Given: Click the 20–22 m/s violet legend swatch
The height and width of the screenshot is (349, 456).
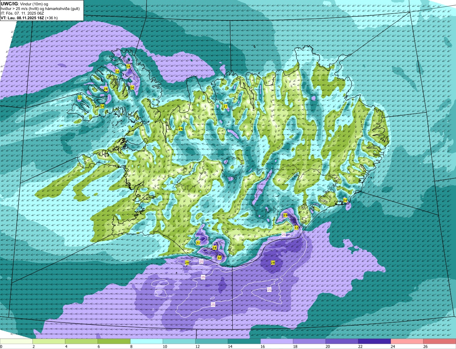Looking at the screenshot, I should tap(342, 342).
